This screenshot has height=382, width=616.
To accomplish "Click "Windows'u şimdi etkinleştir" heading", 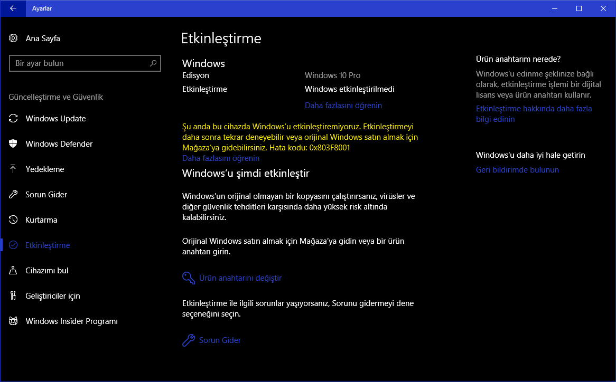I will point(246,173).
